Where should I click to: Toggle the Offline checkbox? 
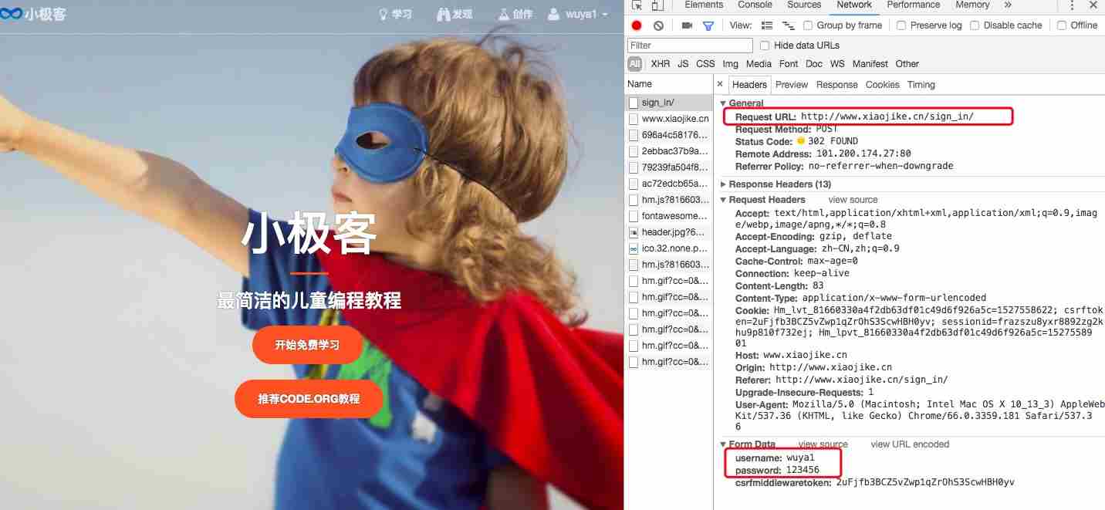tap(1063, 25)
